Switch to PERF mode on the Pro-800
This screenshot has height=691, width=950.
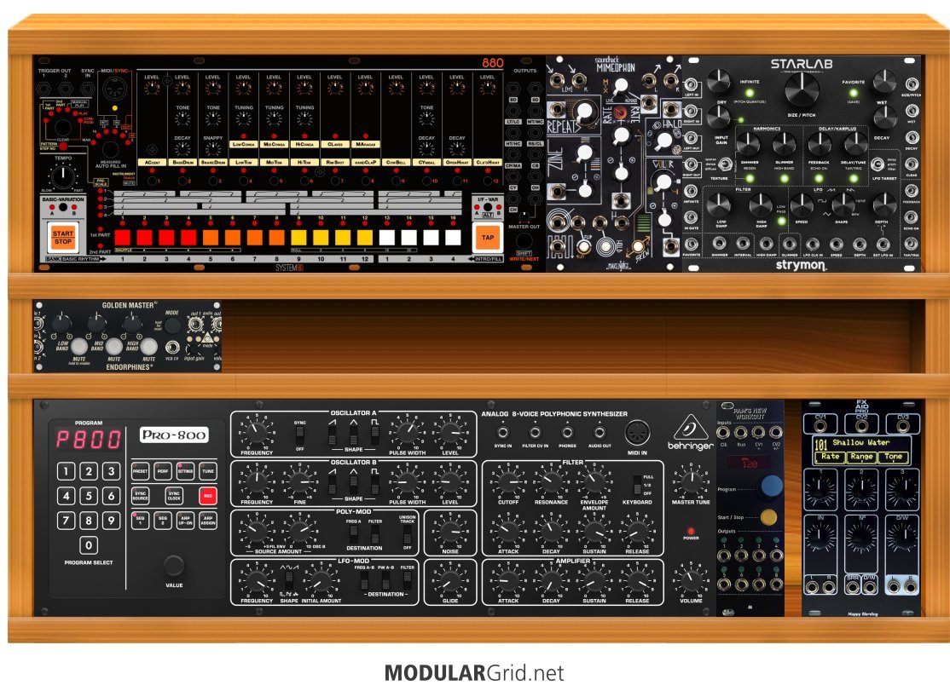click(162, 471)
